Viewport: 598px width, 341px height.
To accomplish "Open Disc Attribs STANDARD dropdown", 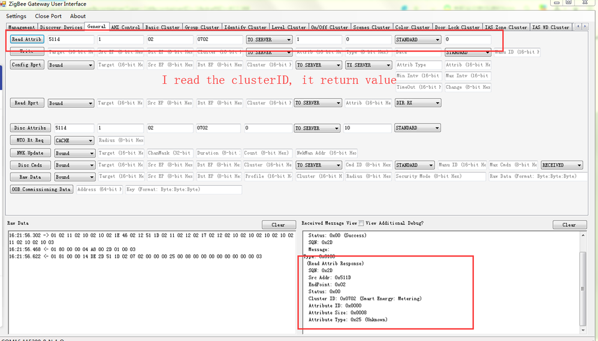I will click(x=418, y=128).
